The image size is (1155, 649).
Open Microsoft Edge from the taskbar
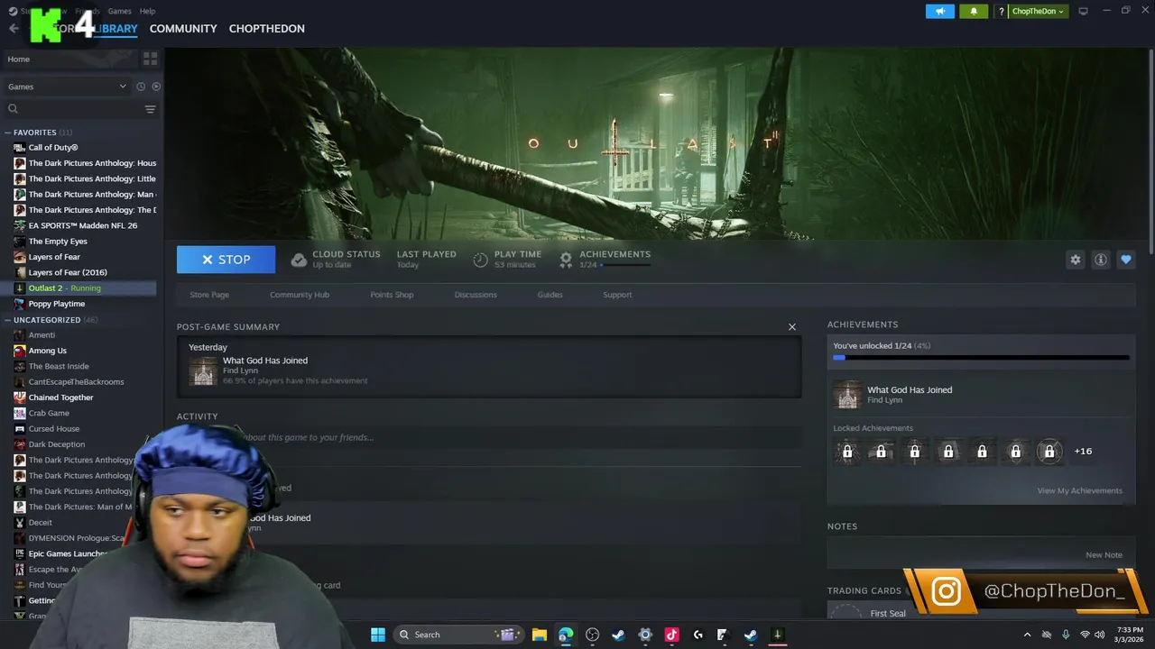point(566,635)
